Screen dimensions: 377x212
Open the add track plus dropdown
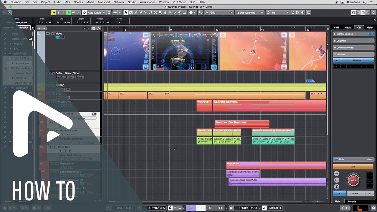(42, 29)
